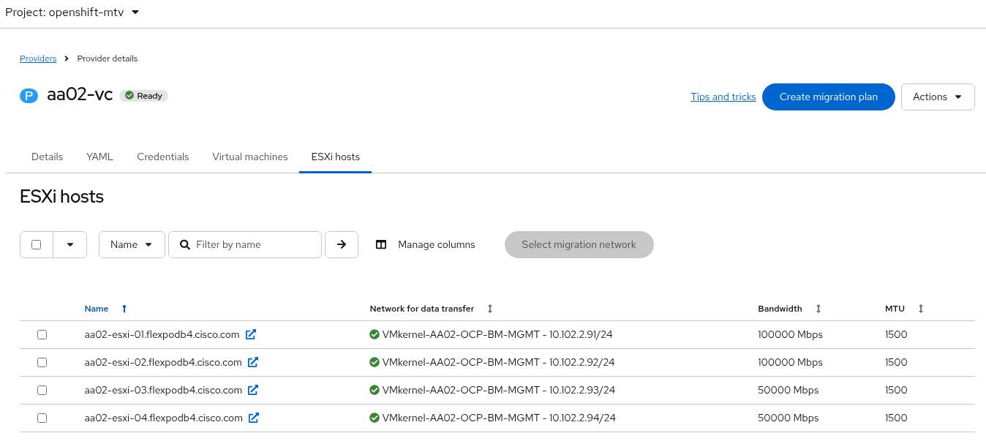
Task: Open external link for aa02-esxi-01 host
Action: point(251,334)
